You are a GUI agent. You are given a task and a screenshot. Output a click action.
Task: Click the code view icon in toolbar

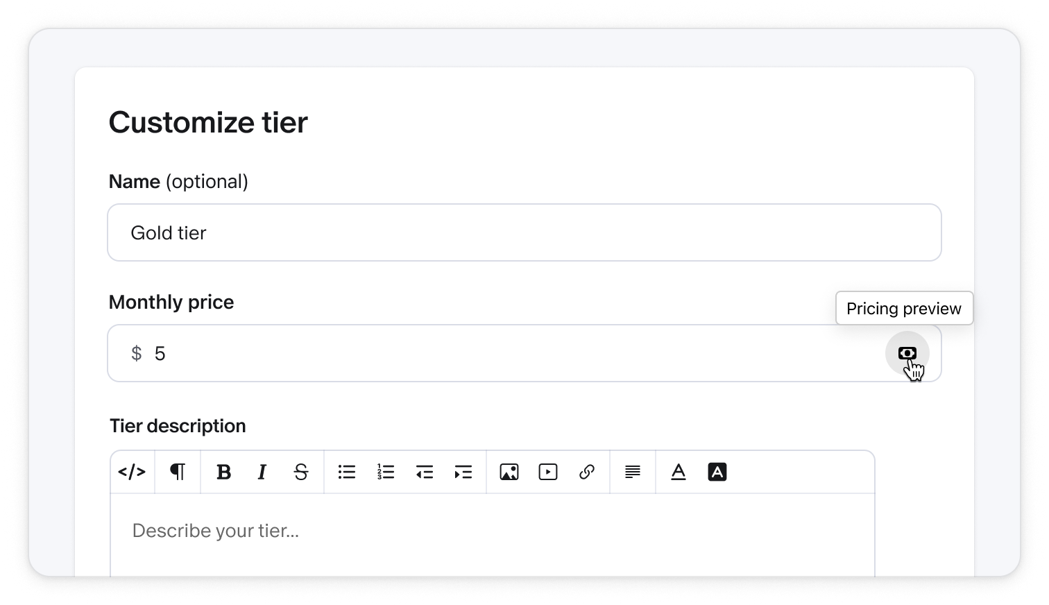pos(132,472)
